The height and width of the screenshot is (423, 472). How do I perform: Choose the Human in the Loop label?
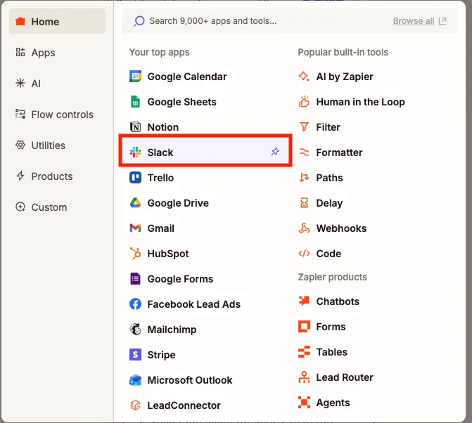[360, 102]
